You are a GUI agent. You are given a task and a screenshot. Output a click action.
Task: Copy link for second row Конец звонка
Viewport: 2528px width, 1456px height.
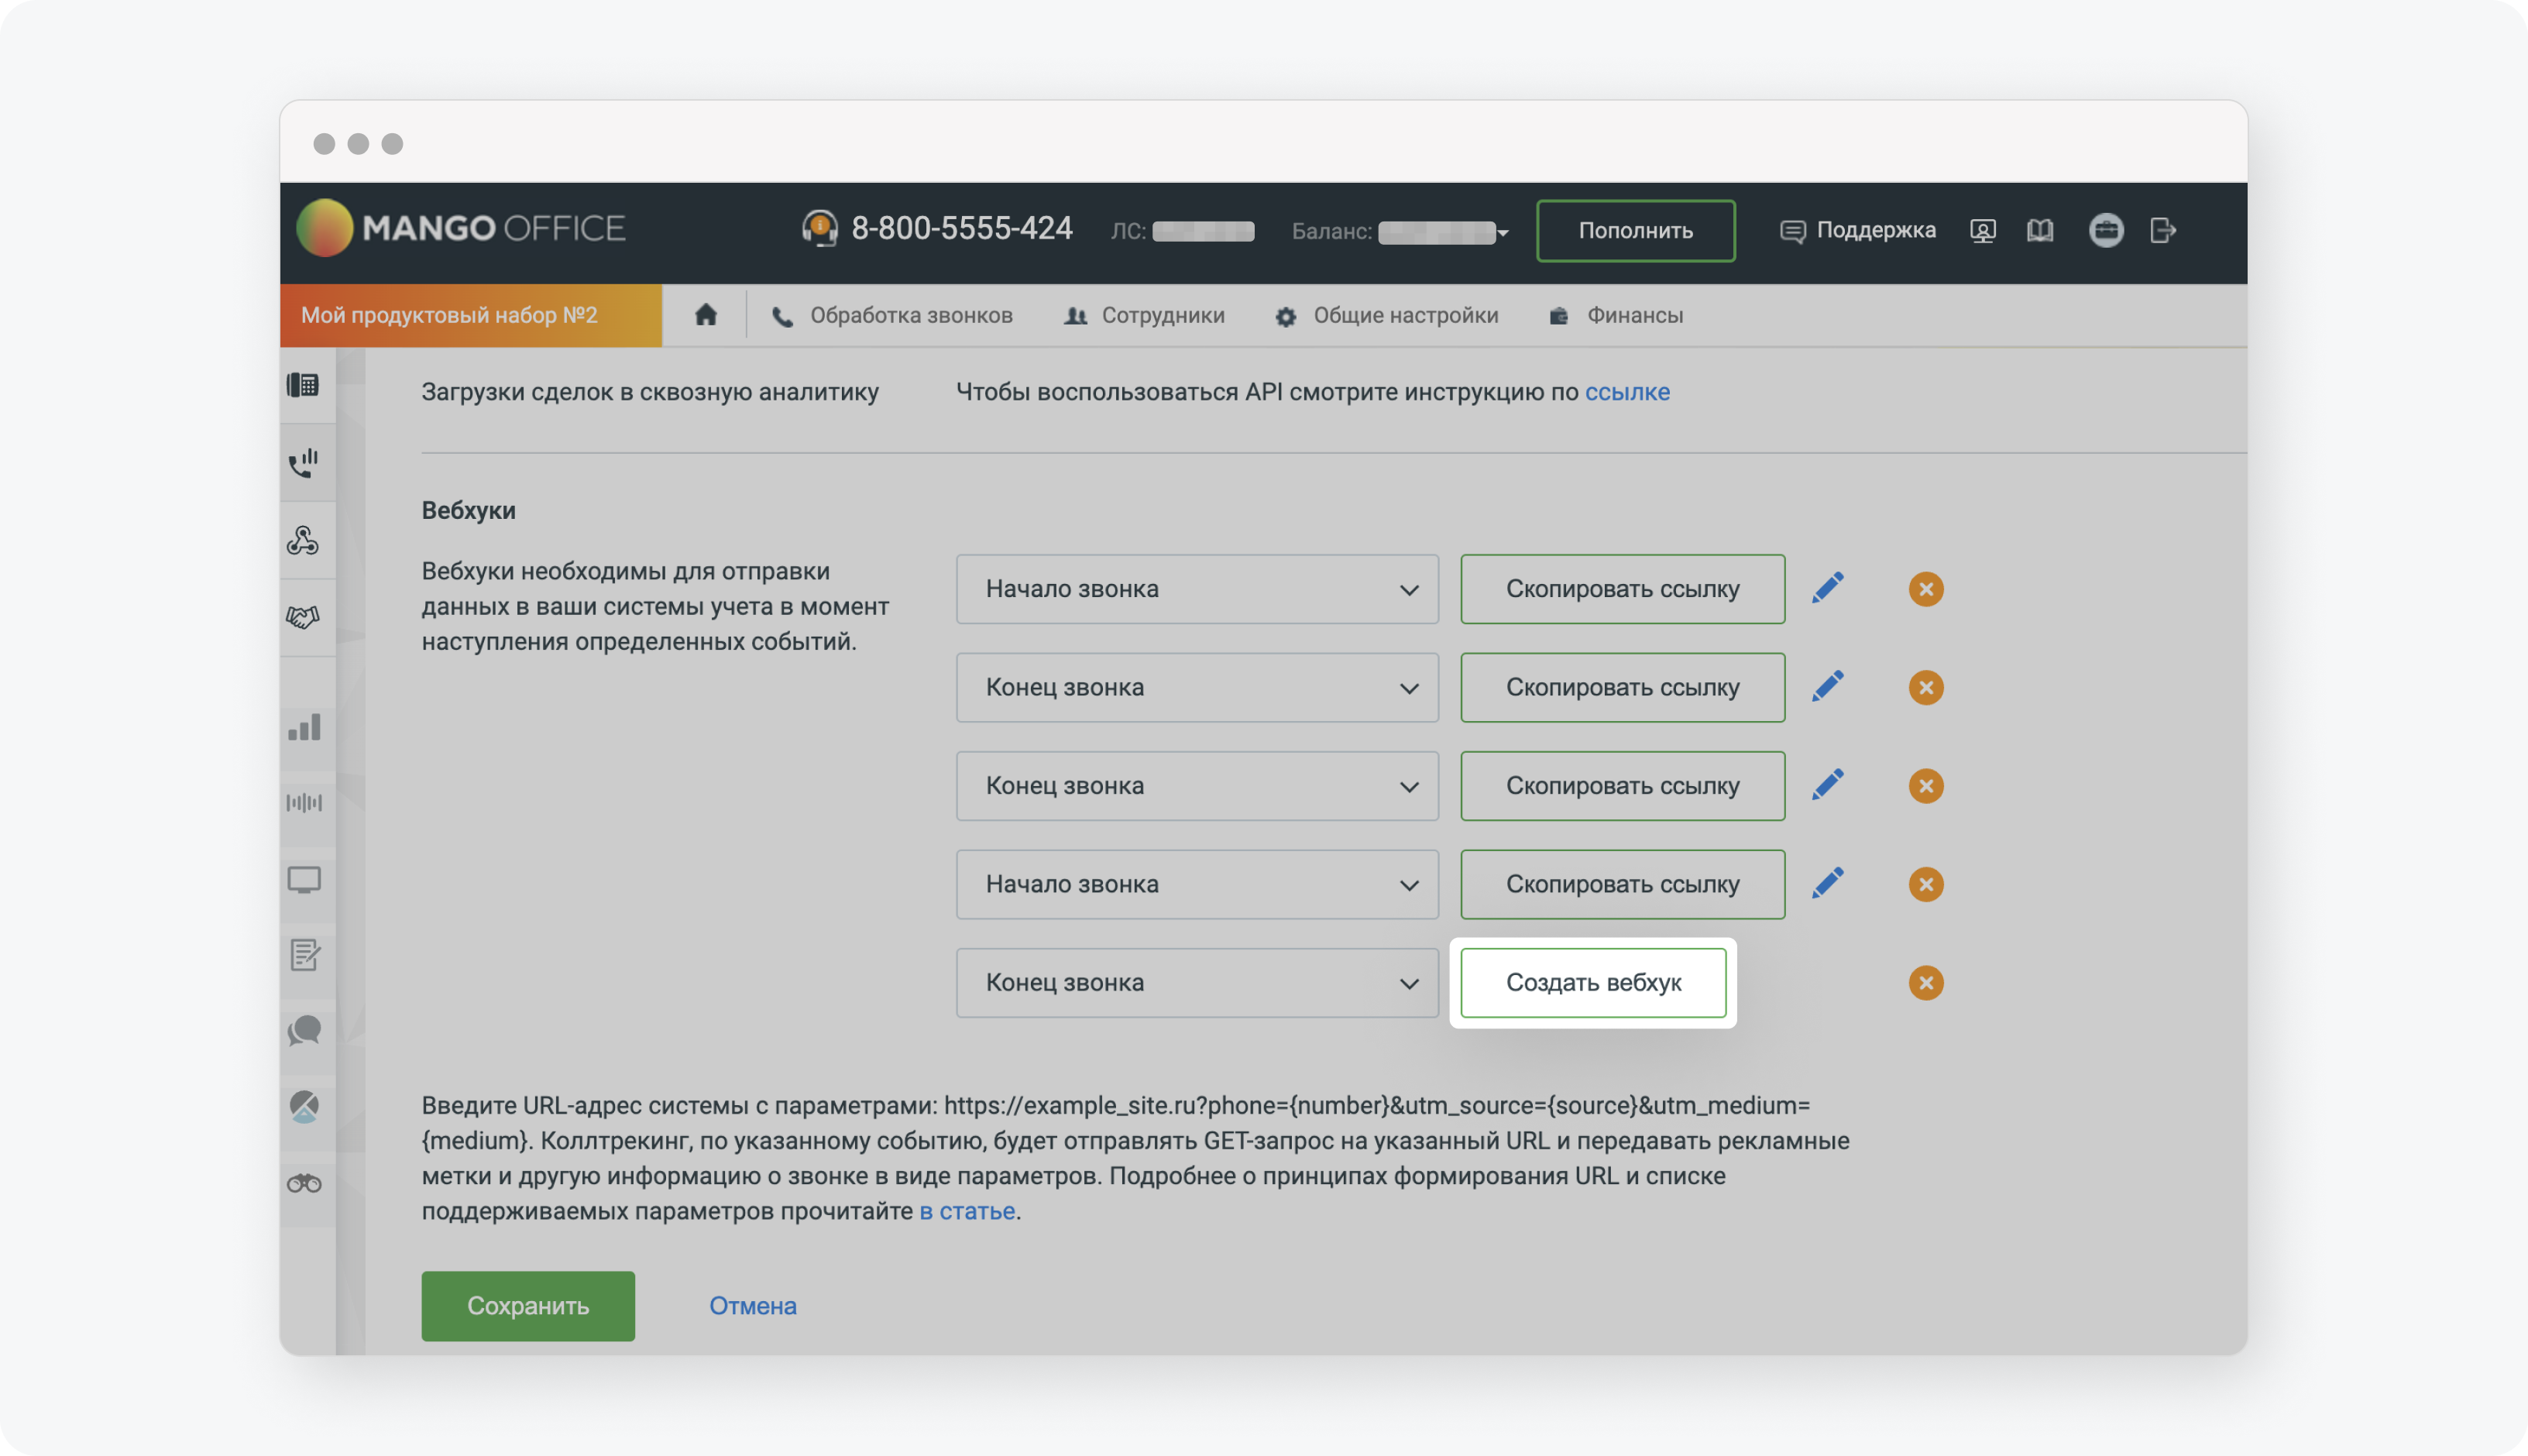1622,687
